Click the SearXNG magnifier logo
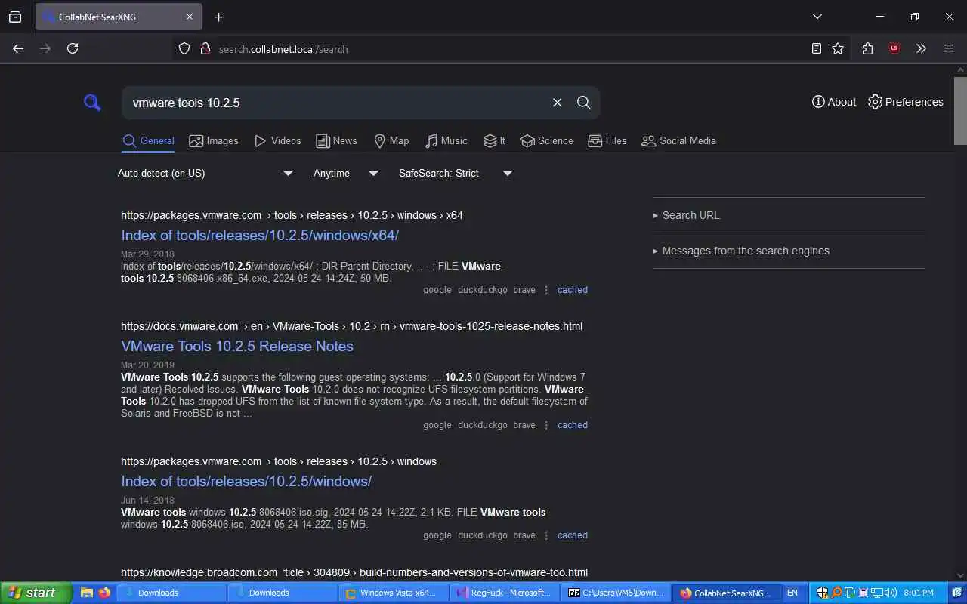Image resolution: width=967 pixels, height=604 pixels. [x=92, y=103]
